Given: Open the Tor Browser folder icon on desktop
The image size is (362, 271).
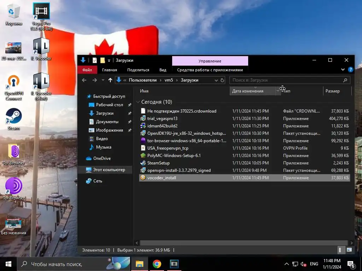Looking at the screenshot, I should click(x=14, y=154).
